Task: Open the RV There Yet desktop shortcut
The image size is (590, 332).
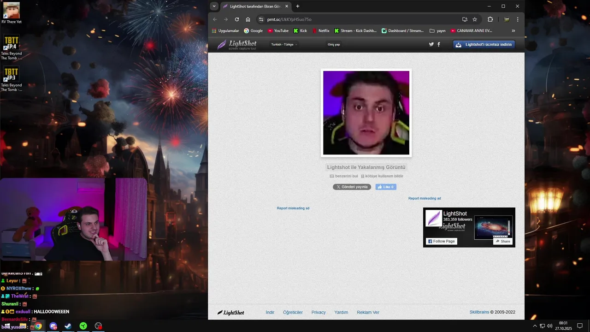Action: 12,13
